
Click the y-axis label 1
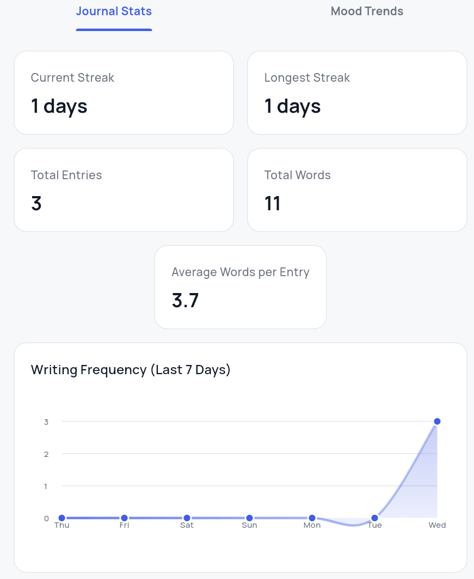tap(46, 486)
